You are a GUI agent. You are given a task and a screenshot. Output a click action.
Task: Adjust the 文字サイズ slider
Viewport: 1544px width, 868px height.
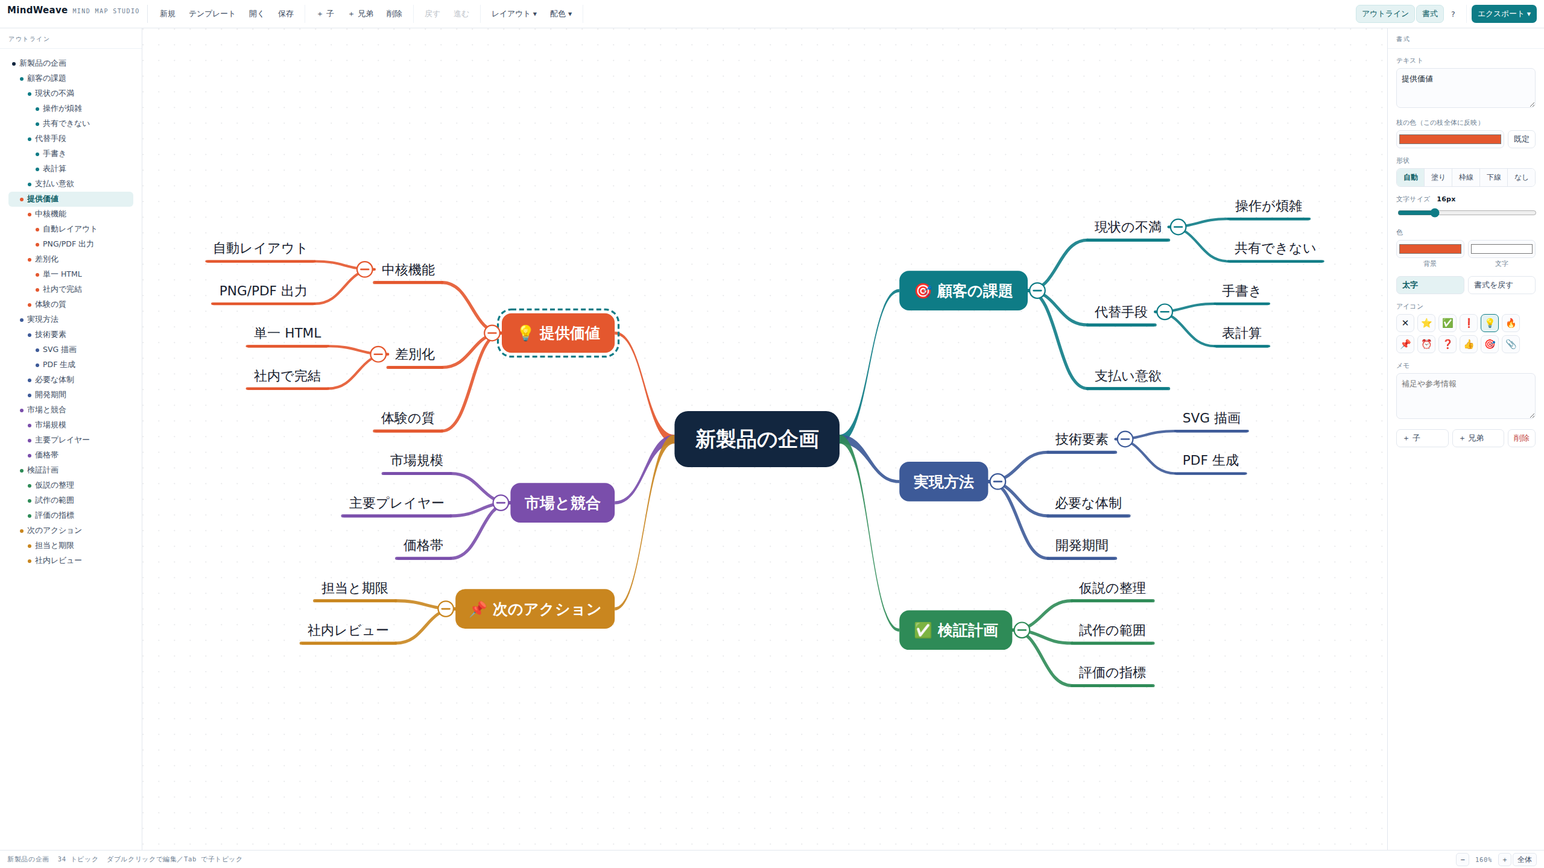click(1466, 213)
